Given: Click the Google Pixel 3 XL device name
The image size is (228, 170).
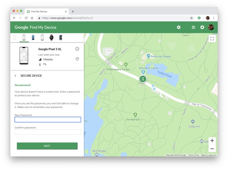Looking at the screenshot, I should point(50,49).
